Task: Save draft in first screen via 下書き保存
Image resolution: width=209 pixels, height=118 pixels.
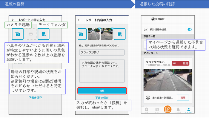Action: coord(35,98)
